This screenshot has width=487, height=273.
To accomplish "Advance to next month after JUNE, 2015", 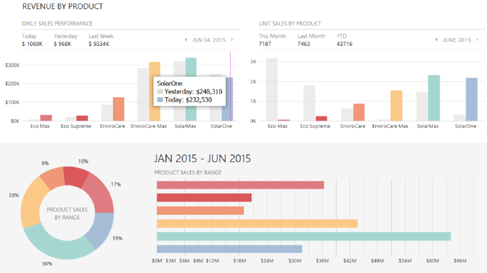I will pos(478,40).
